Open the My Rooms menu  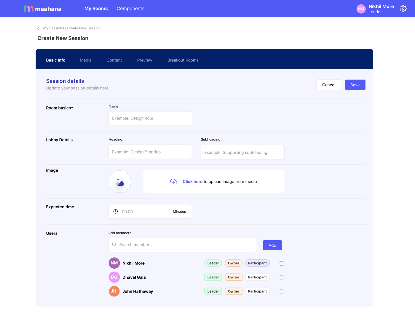coord(96,9)
